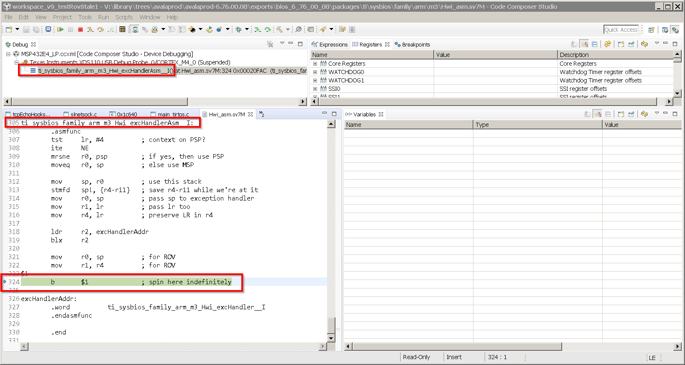Open the Project menu
The width and height of the screenshot is (685, 365).
tap(62, 17)
